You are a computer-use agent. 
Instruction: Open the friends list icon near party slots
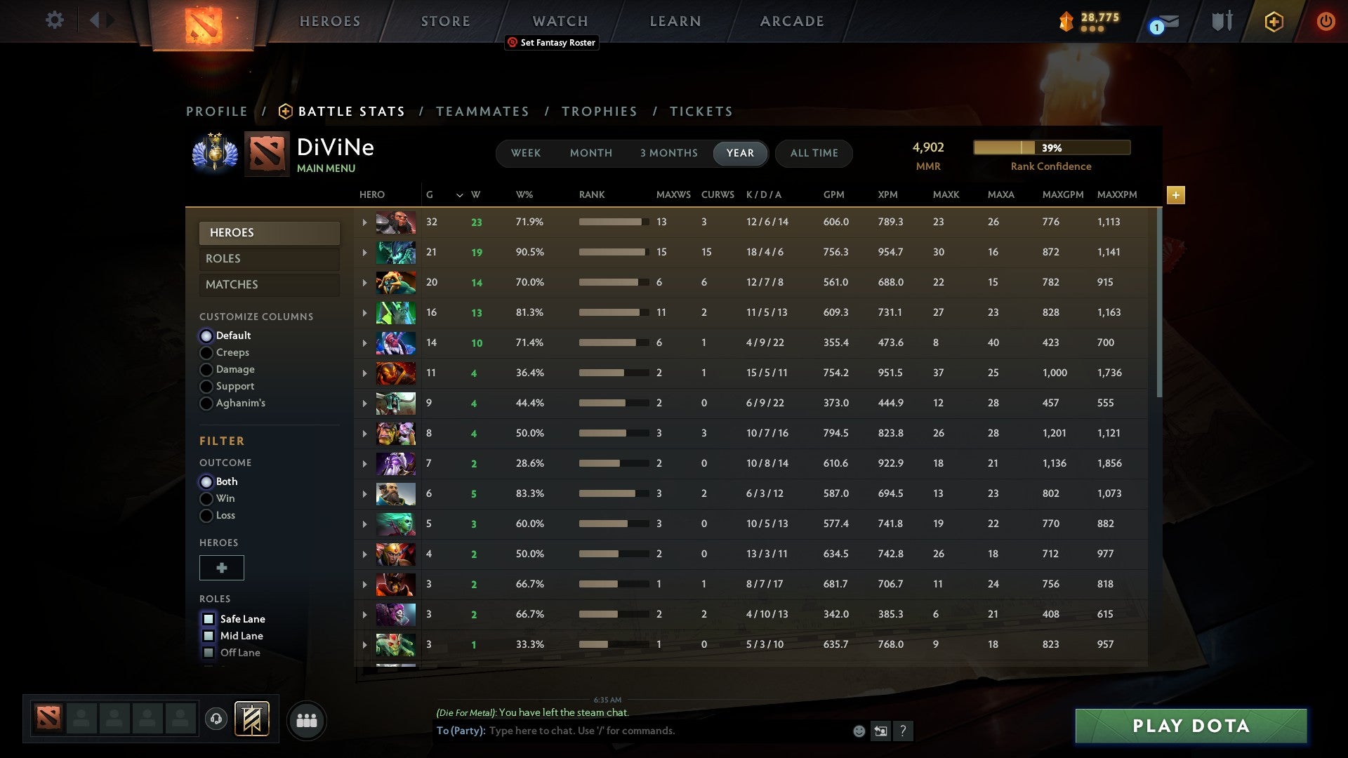(307, 720)
